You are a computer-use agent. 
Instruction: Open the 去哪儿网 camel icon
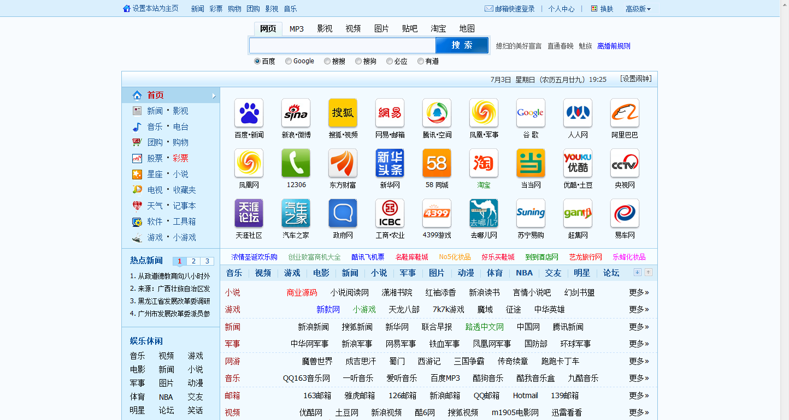[484, 213]
